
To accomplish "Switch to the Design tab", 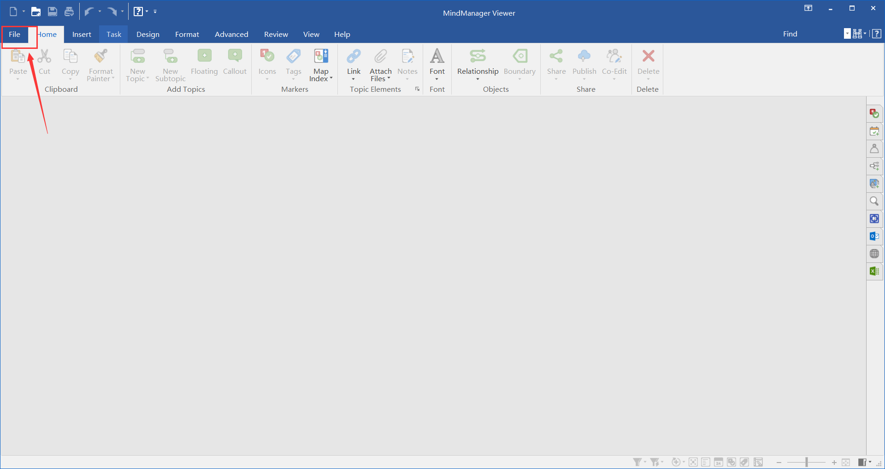I will pos(147,35).
